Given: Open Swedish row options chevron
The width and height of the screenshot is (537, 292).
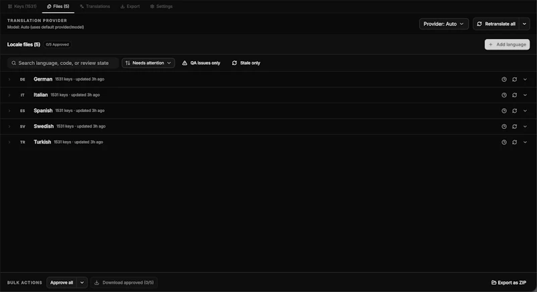Looking at the screenshot, I should [x=525, y=127].
